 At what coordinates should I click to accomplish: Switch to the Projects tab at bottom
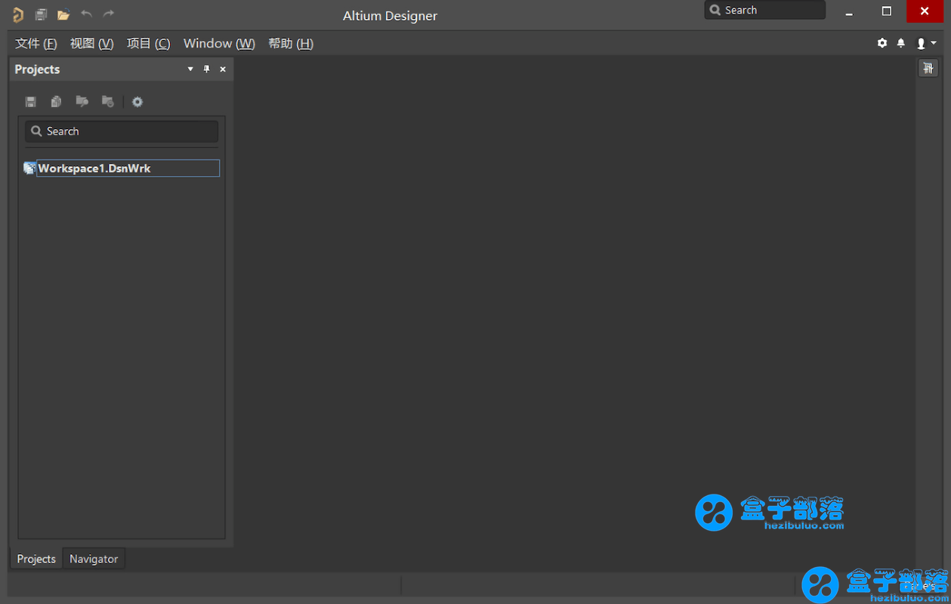point(36,559)
